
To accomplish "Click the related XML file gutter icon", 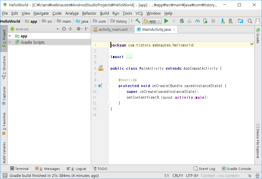I will [x=101, y=68].
